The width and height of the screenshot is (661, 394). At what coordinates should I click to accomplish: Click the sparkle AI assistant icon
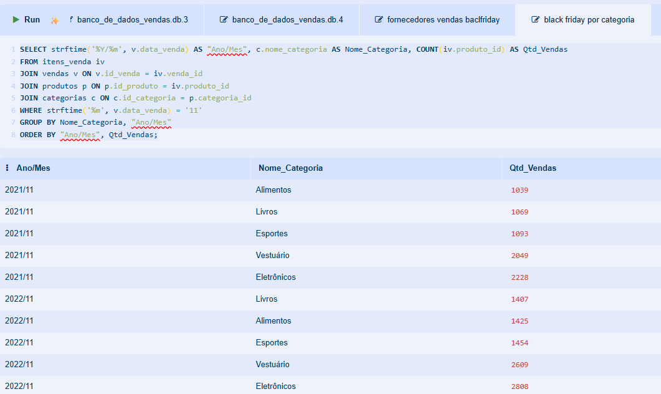tap(54, 20)
